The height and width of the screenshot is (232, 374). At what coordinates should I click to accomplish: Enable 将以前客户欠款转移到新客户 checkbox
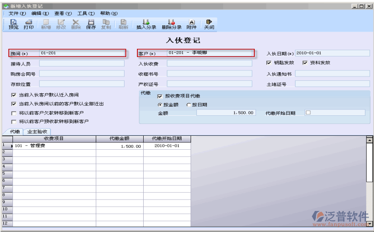pyautogui.click(x=13, y=113)
